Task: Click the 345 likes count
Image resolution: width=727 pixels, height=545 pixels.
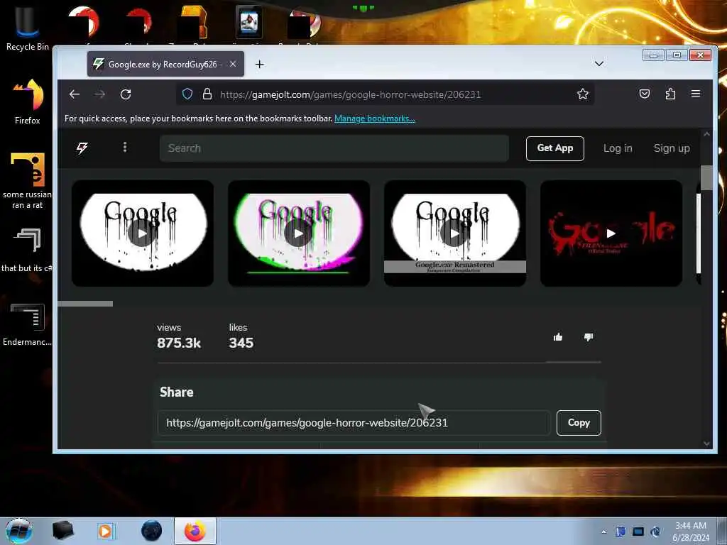Action: point(241,343)
